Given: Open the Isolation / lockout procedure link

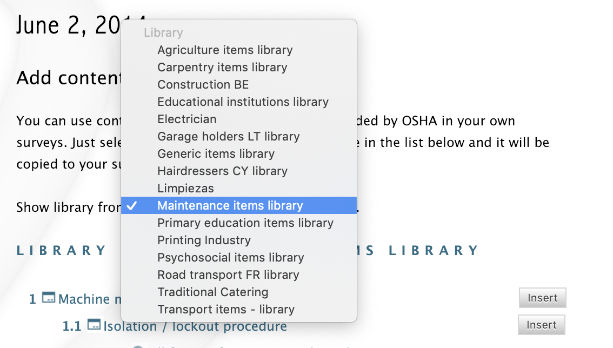Looking at the screenshot, I should (x=195, y=326).
